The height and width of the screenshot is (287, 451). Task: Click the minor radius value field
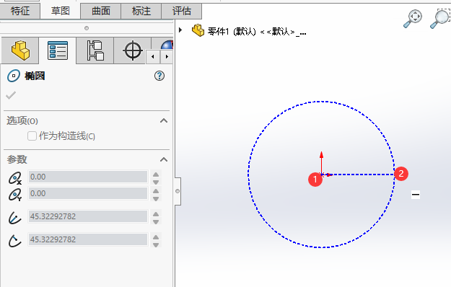(88, 239)
